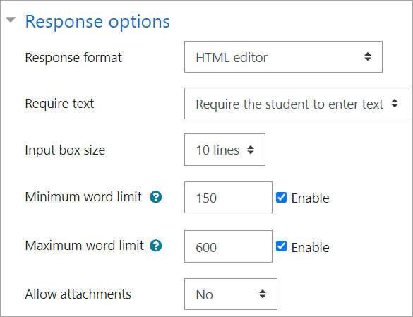413x317 pixels.
Task: Collapse the Response options section triangle
Action: [11, 20]
